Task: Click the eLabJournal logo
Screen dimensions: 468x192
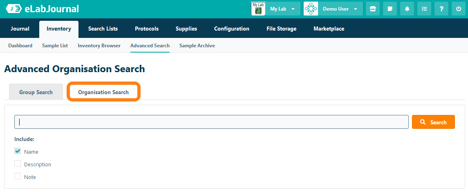Action: coord(42,9)
